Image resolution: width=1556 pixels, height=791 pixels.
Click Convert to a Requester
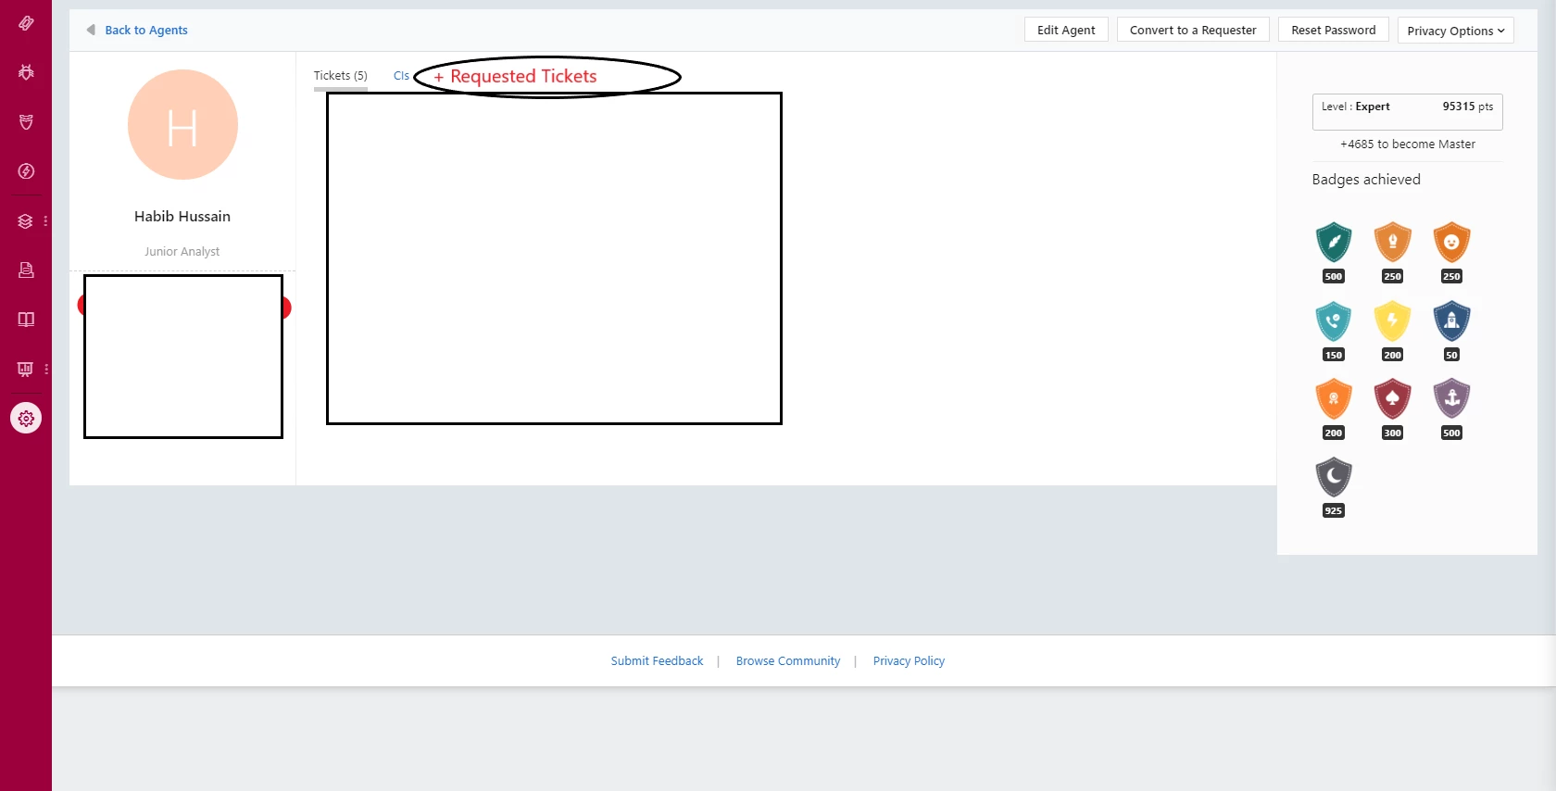click(1193, 30)
